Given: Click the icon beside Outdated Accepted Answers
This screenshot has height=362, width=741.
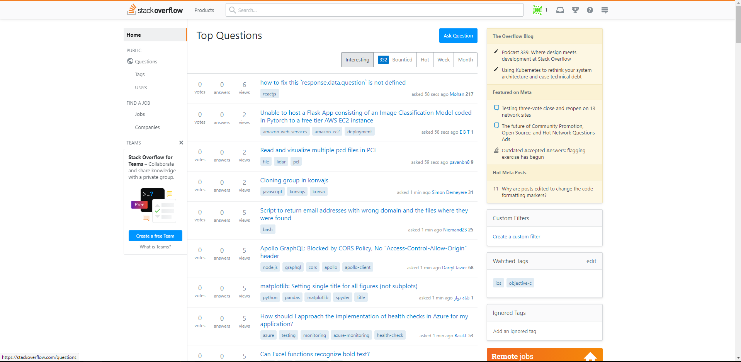Looking at the screenshot, I should pos(496,150).
